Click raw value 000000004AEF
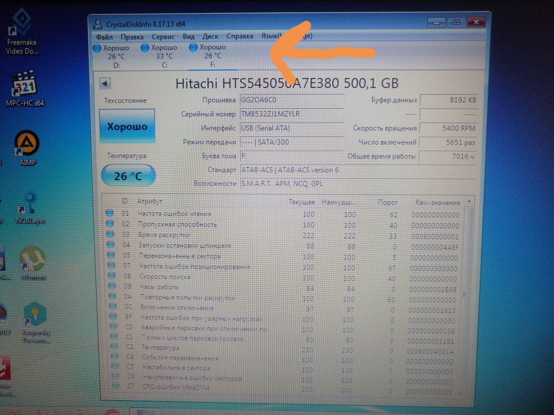554x415 pixels. click(435, 247)
